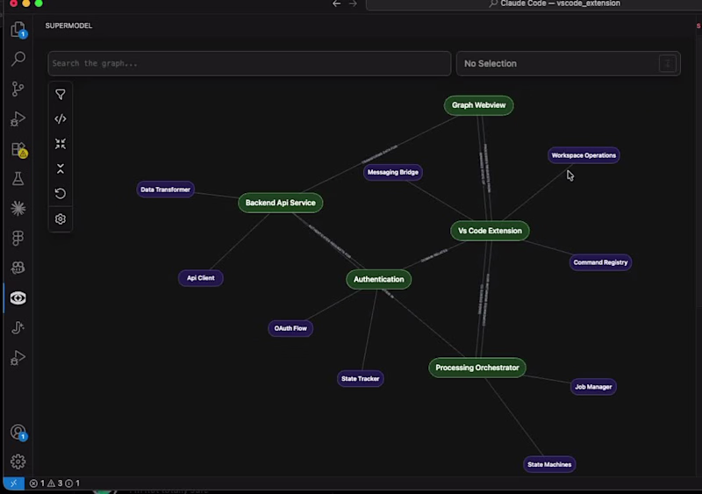The image size is (702, 494).
Task: Select the OAuth Flow node
Action: click(x=290, y=328)
